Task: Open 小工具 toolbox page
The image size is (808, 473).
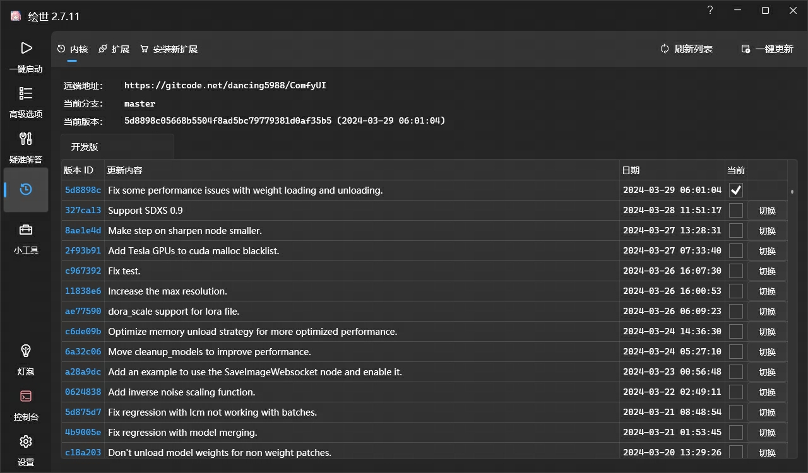Action: click(26, 238)
